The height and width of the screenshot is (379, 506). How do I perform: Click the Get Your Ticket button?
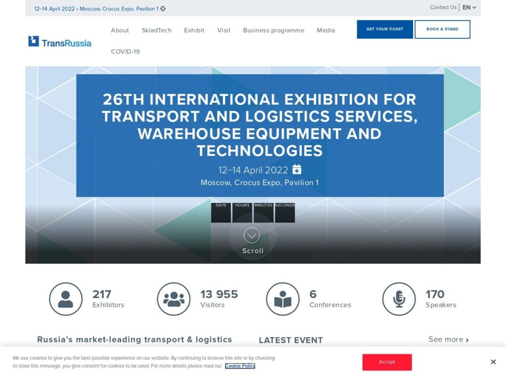384,29
